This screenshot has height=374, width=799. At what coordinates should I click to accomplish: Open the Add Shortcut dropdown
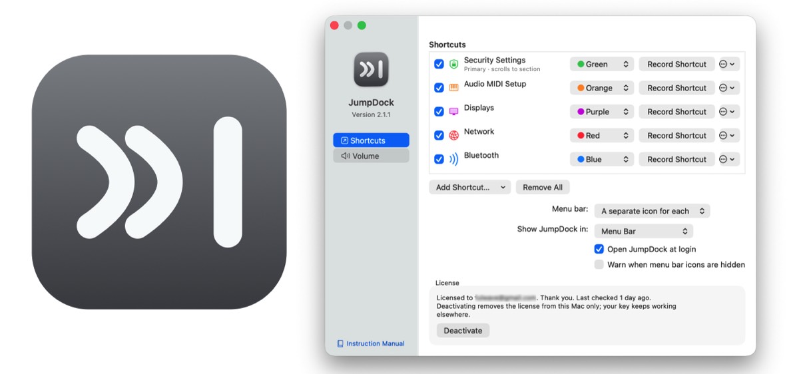(x=470, y=187)
